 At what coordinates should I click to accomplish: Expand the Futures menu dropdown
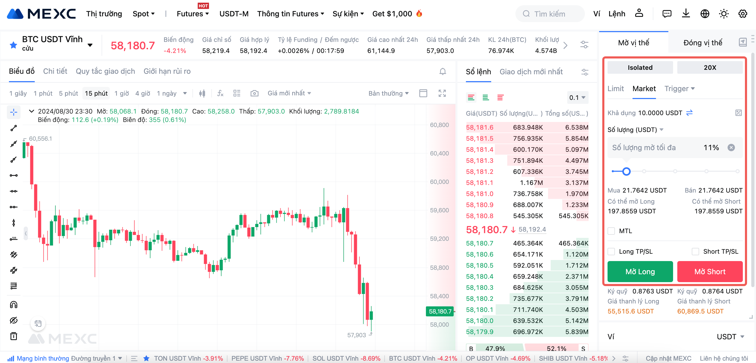coord(193,14)
